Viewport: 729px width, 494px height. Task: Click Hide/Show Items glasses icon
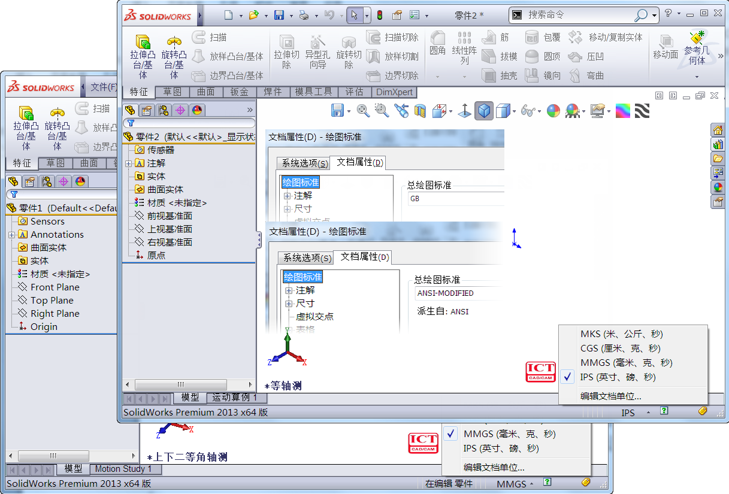tap(528, 111)
